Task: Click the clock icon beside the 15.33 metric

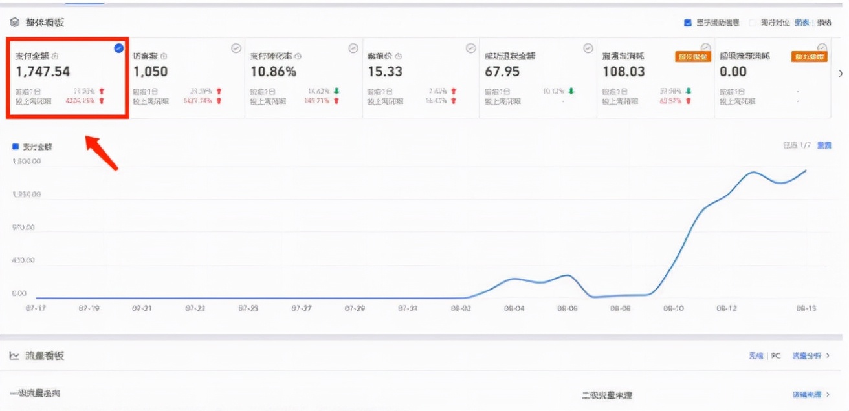Action: 400,57
